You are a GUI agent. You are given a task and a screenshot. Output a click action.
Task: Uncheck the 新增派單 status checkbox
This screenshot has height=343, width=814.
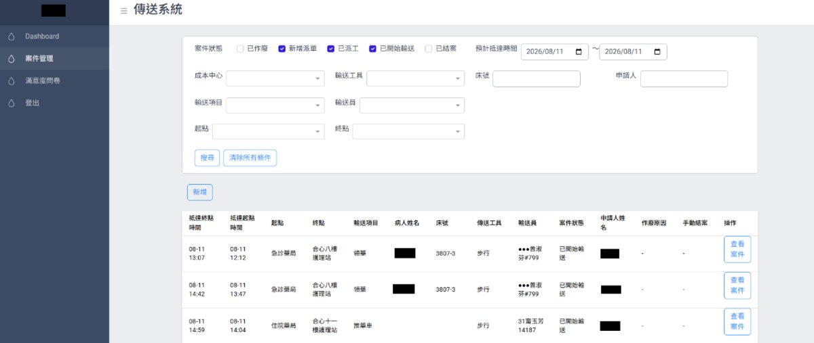click(282, 49)
